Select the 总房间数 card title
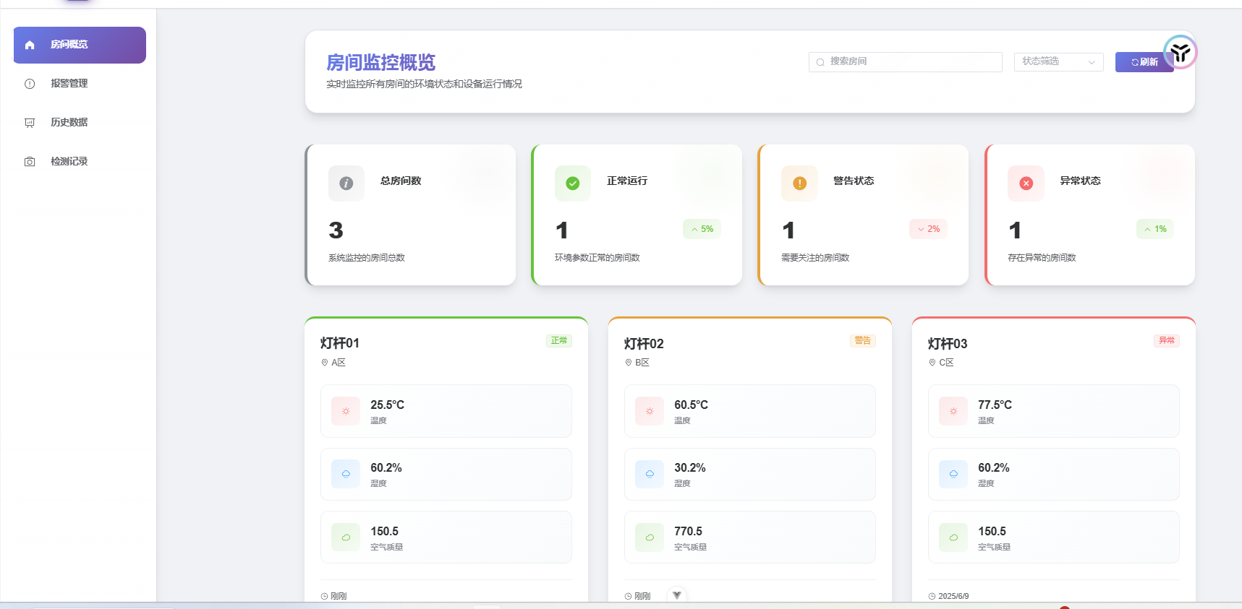The width and height of the screenshot is (1242, 609). [x=401, y=181]
